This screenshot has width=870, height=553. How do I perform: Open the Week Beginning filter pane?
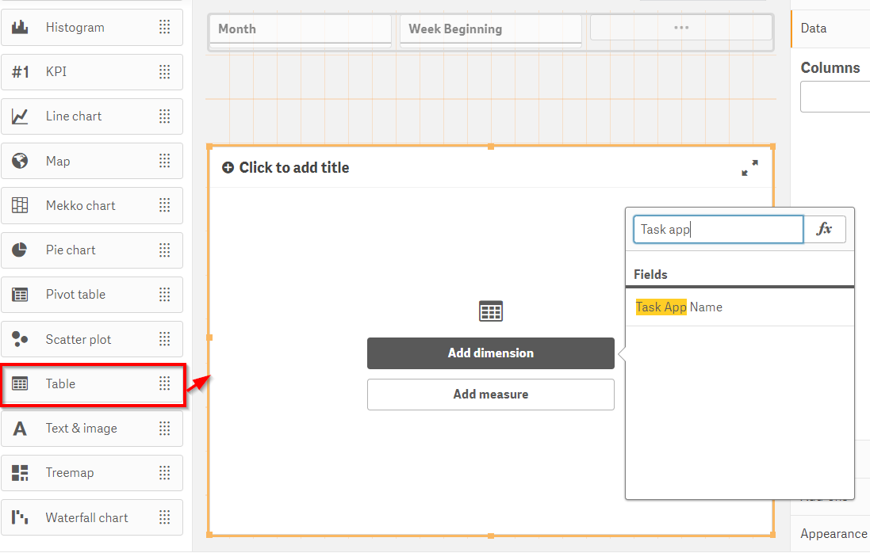pyautogui.click(x=490, y=29)
